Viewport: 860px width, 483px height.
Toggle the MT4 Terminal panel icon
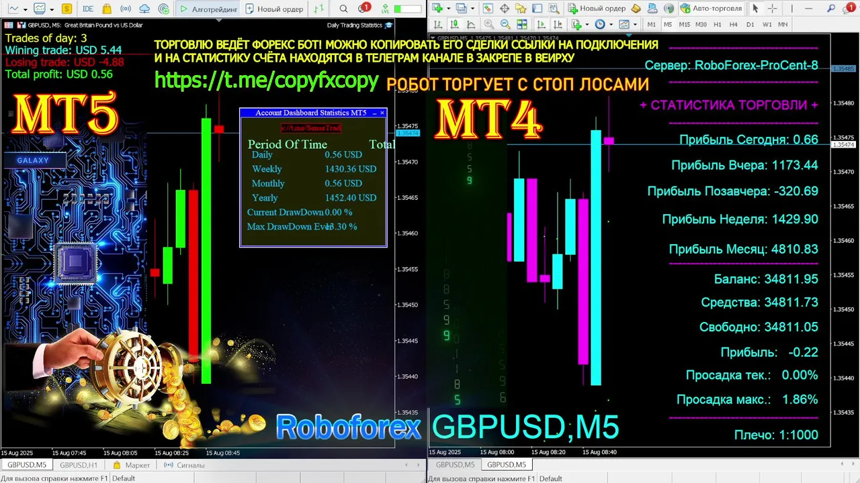click(537, 8)
